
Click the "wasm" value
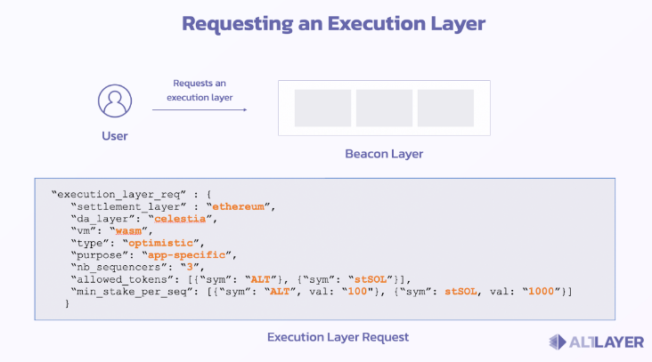click(128, 230)
